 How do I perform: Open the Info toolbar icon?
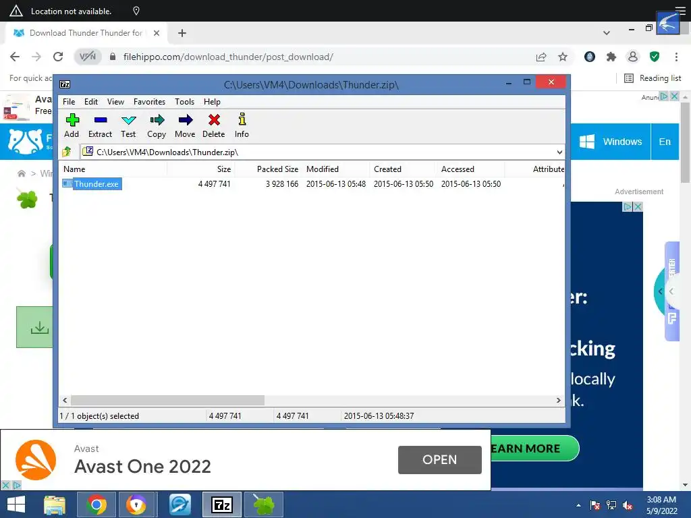(x=242, y=125)
